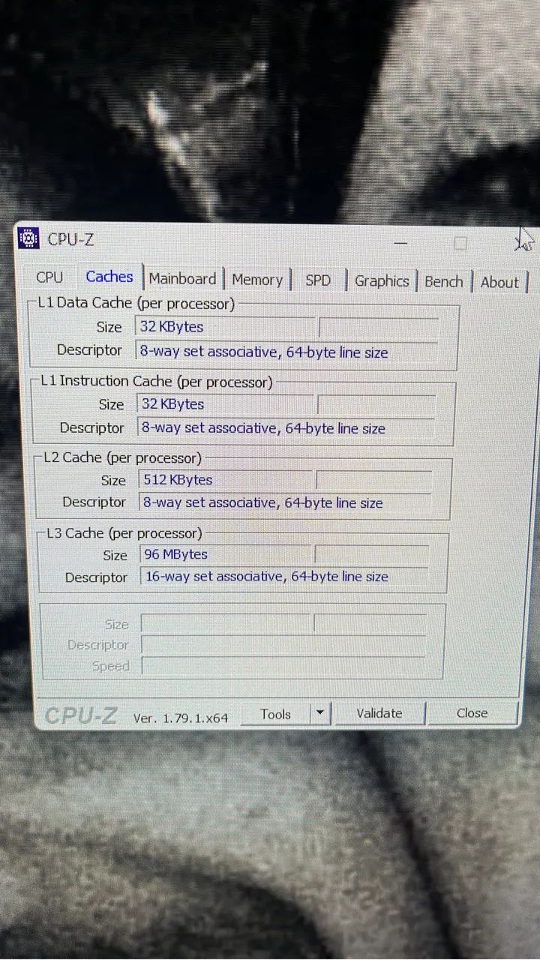540x960 pixels.
Task: Click the L2 Cache descriptor field
Action: coord(286,503)
